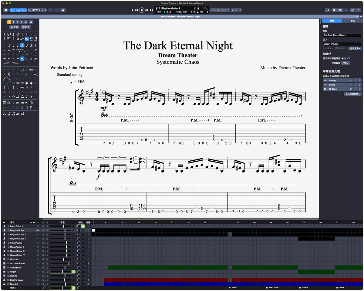Viewport: 364px width, 291px height.
Task: Click the Home button in the toolbar
Action: point(5,10)
